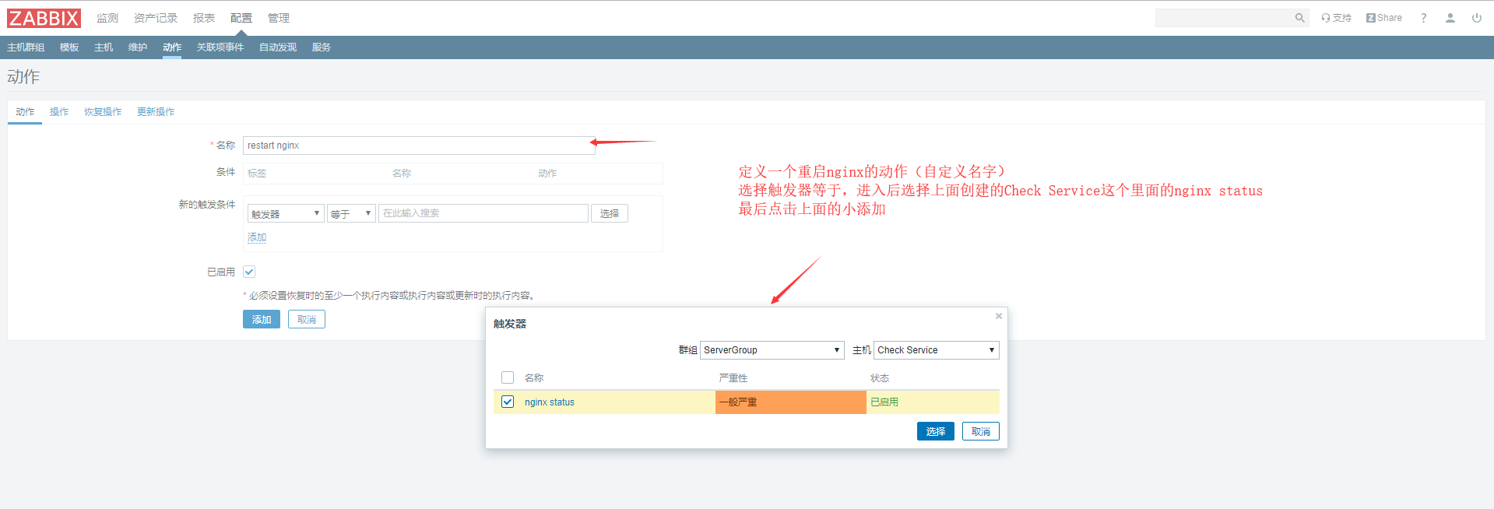The height and width of the screenshot is (509, 1494).
Task: Click the search magnifier icon
Action: tap(1299, 18)
